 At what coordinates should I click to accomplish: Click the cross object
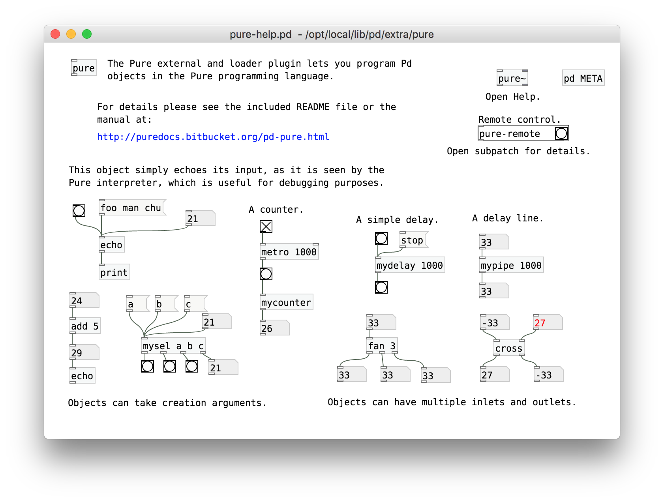(509, 348)
